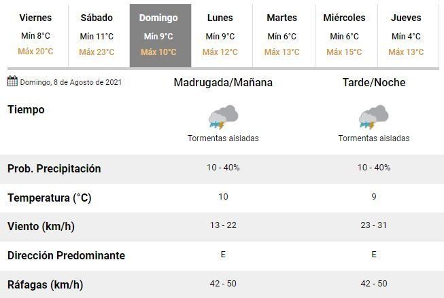Choose the Jueves forecast tab
Image resolution: width=444 pixels, height=298 pixels.
(x=406, y=35)
